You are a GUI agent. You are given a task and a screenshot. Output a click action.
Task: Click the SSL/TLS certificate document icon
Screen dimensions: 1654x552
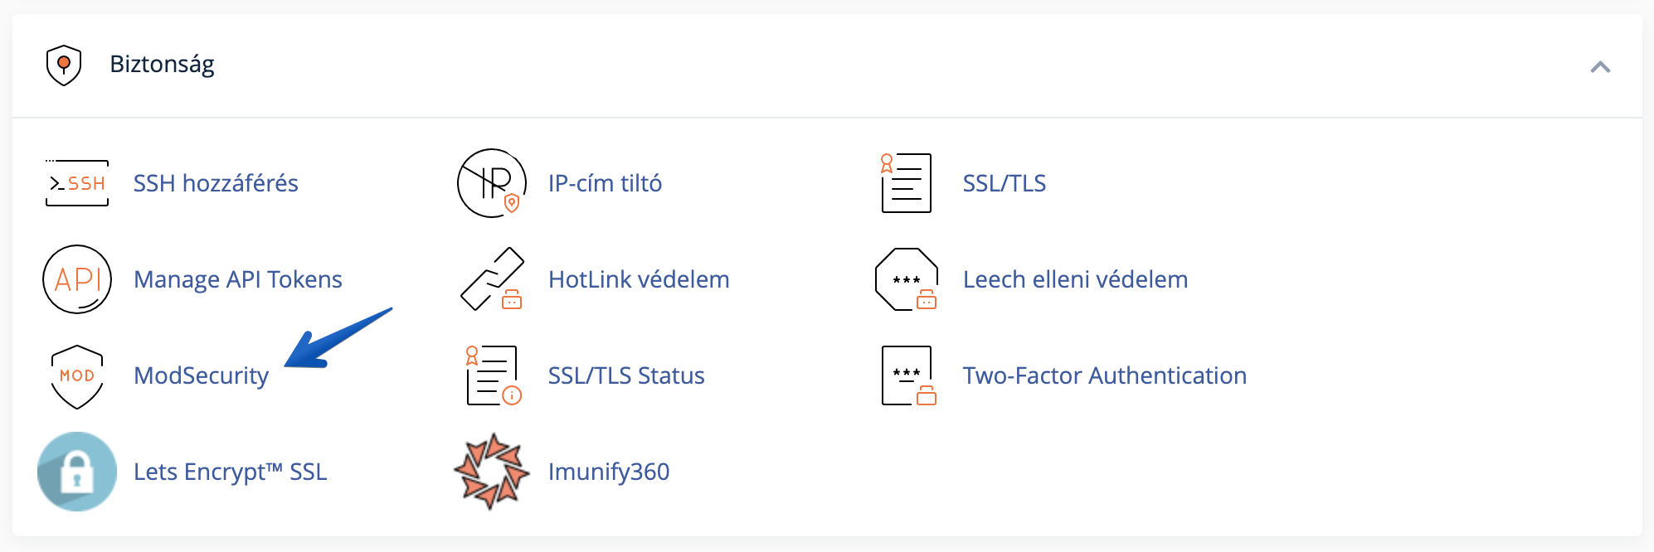click(x=906, y=183)
